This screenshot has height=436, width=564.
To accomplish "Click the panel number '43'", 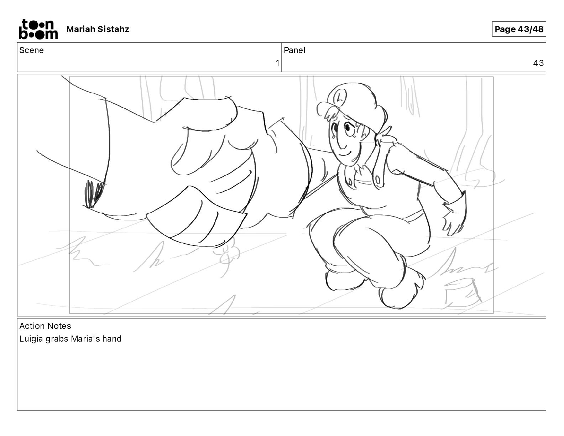I will click(x=538, y=63).
